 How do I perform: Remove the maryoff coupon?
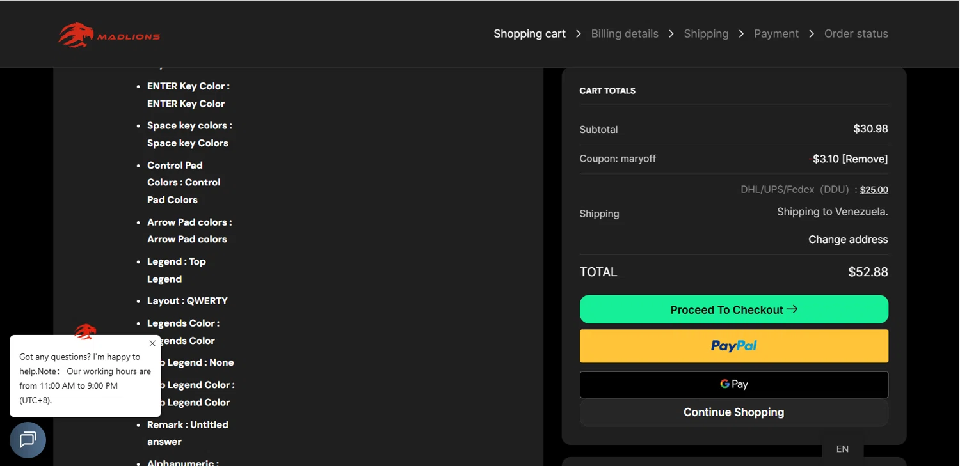click(x=865, y=159)
